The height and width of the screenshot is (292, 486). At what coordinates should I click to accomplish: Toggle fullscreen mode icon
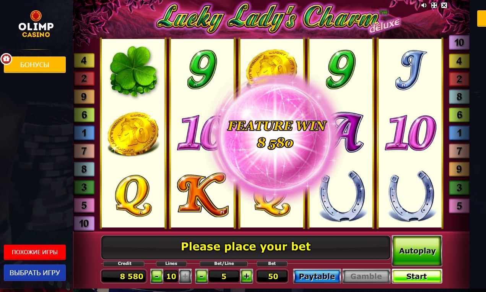coord(434,5)
